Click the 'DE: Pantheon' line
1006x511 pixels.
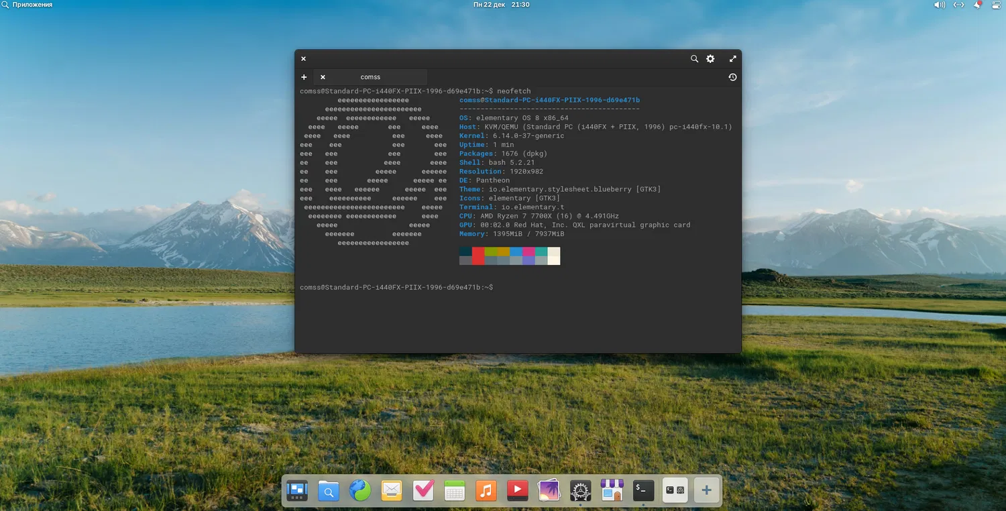point(484,180)
